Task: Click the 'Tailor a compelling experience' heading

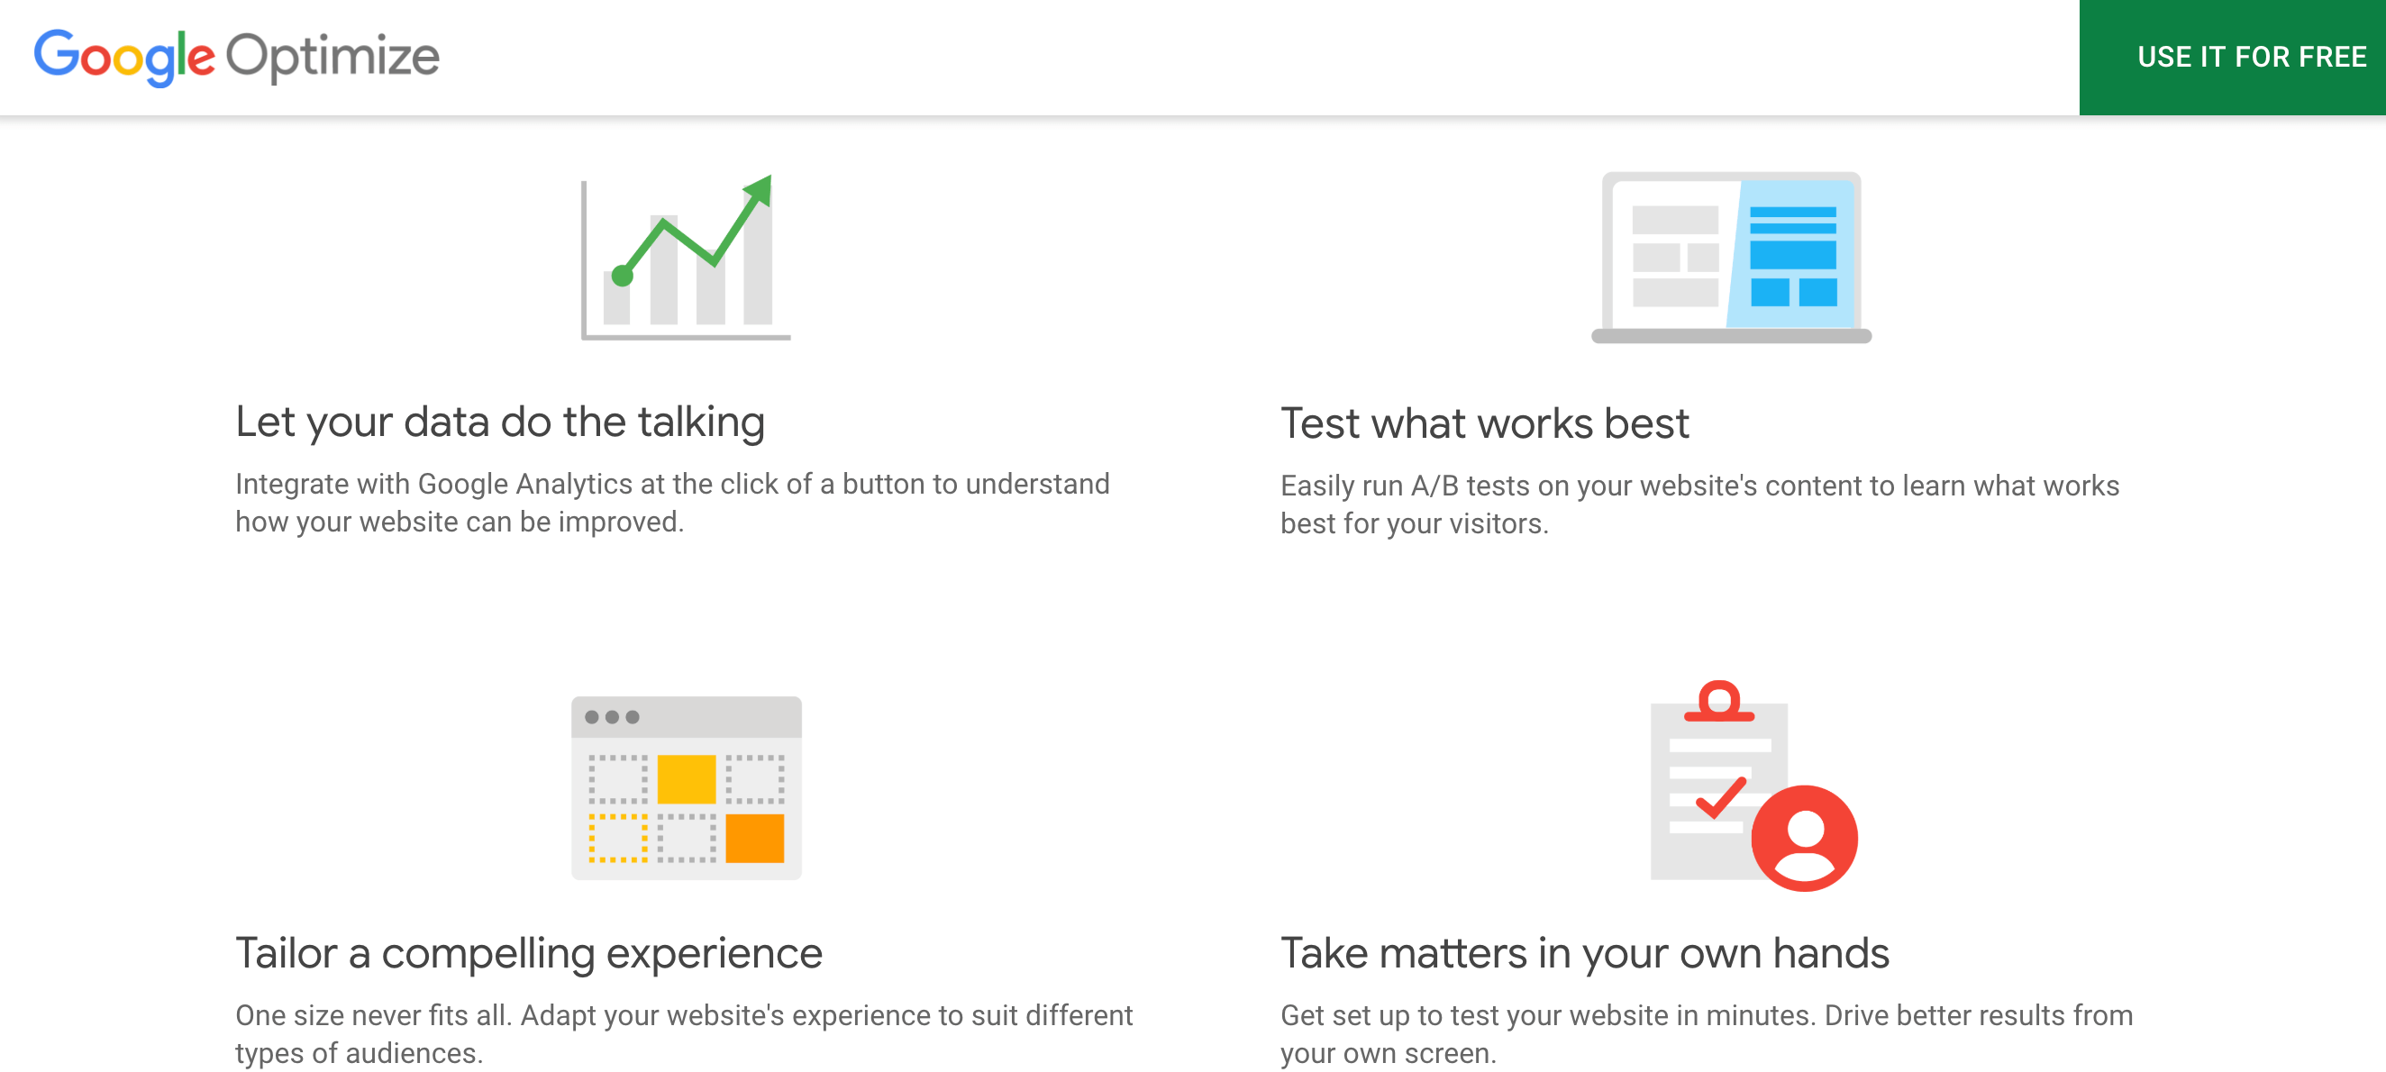Action: pyautogui.click(x=530, y=953)
